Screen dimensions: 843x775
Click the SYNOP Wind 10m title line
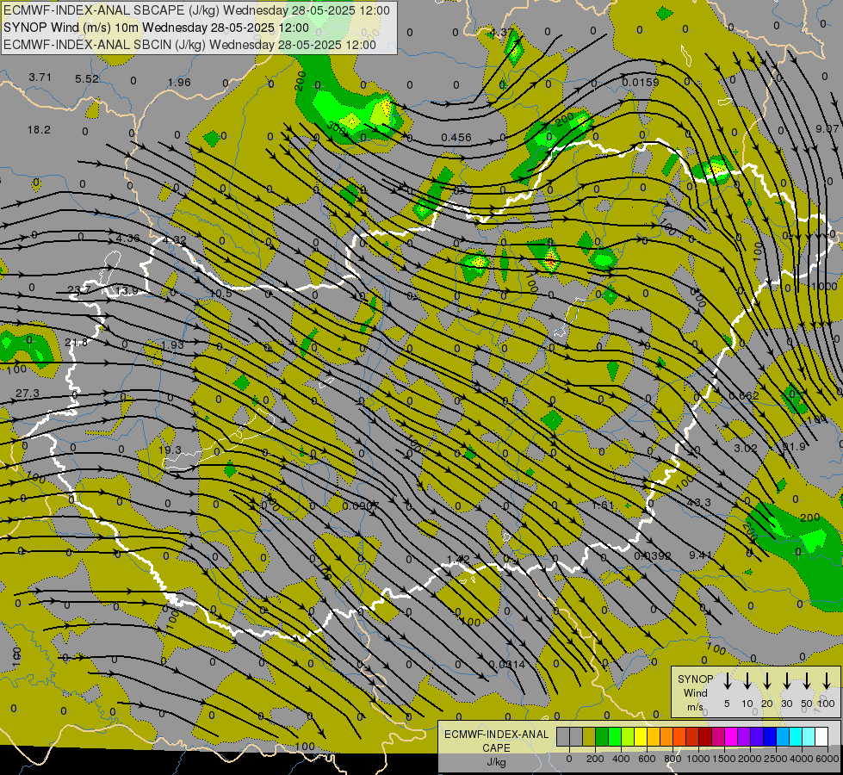pyautogui.click(x=156, y=28)
